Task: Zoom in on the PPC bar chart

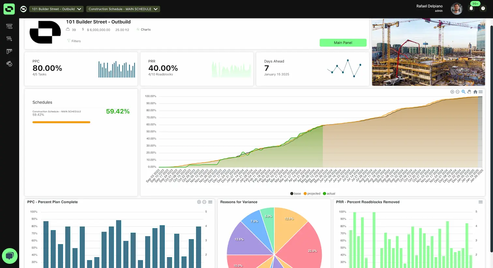Action: click(199, 202)
